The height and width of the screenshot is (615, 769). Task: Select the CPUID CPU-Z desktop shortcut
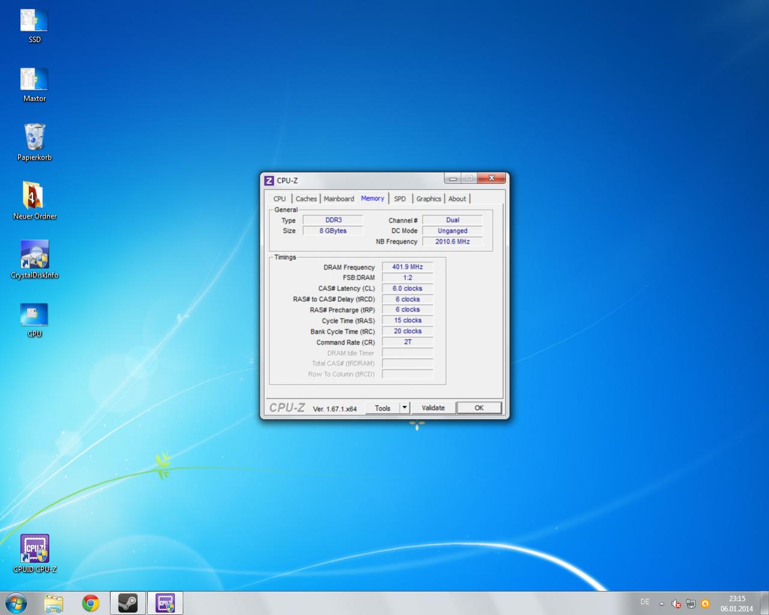pos(34,554)
